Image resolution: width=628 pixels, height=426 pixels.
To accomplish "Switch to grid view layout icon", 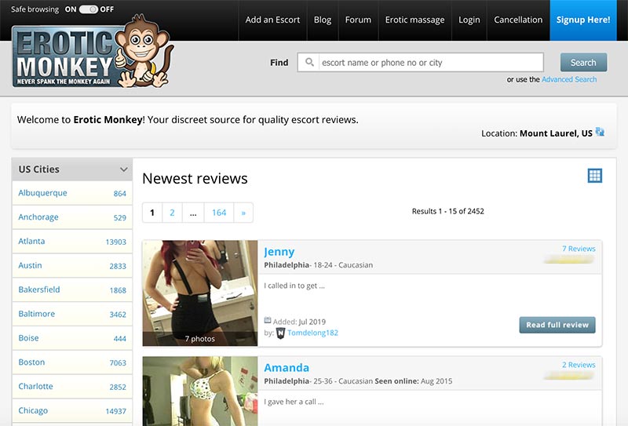I will coord(594,176).
